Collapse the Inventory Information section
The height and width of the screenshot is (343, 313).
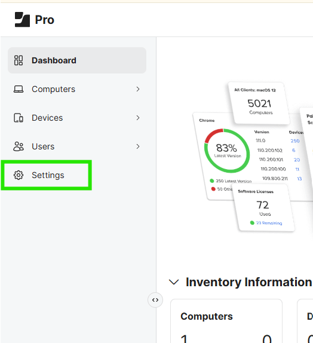[174, 282]
